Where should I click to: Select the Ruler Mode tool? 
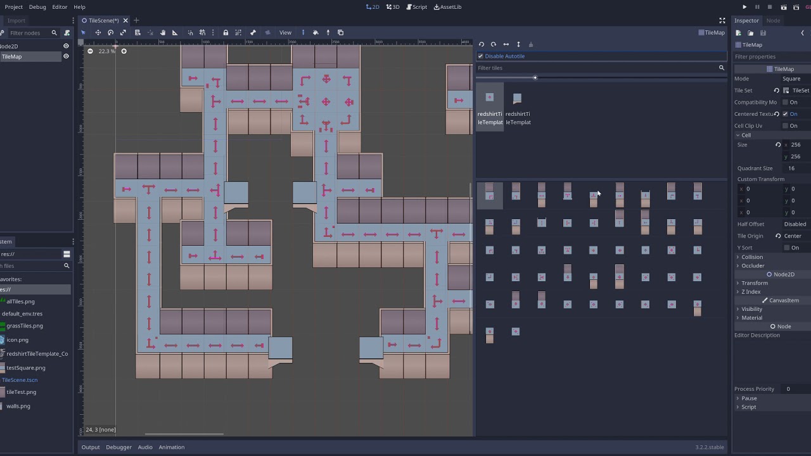[x=175, y=32]
